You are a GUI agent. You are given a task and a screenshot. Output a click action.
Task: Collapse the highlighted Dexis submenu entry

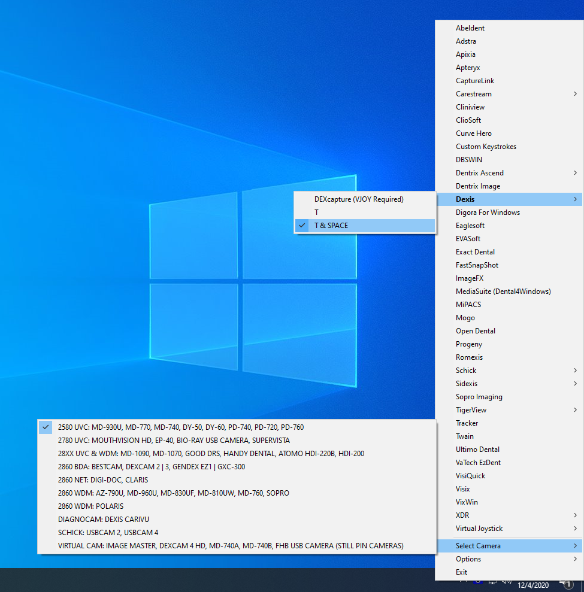click(x=509, y=199)
